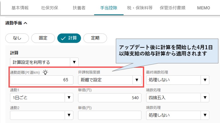
Task: Open the 四捨五入 端数処理 dropdown arrow
Action: point(205,98)
